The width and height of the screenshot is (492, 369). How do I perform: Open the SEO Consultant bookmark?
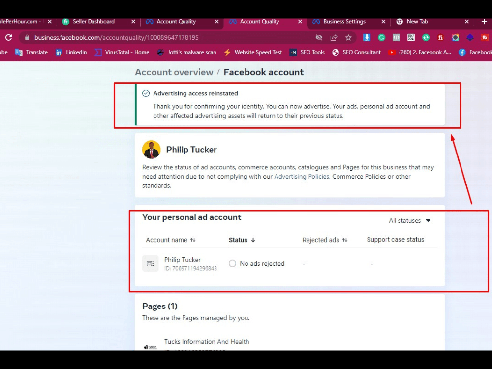pyautogui.click(x=356, y=52)
